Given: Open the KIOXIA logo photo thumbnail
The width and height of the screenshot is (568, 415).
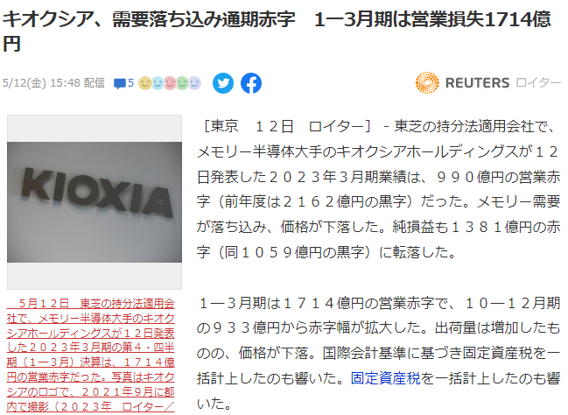Looking at the screenshot, I should tap(95, 202).
